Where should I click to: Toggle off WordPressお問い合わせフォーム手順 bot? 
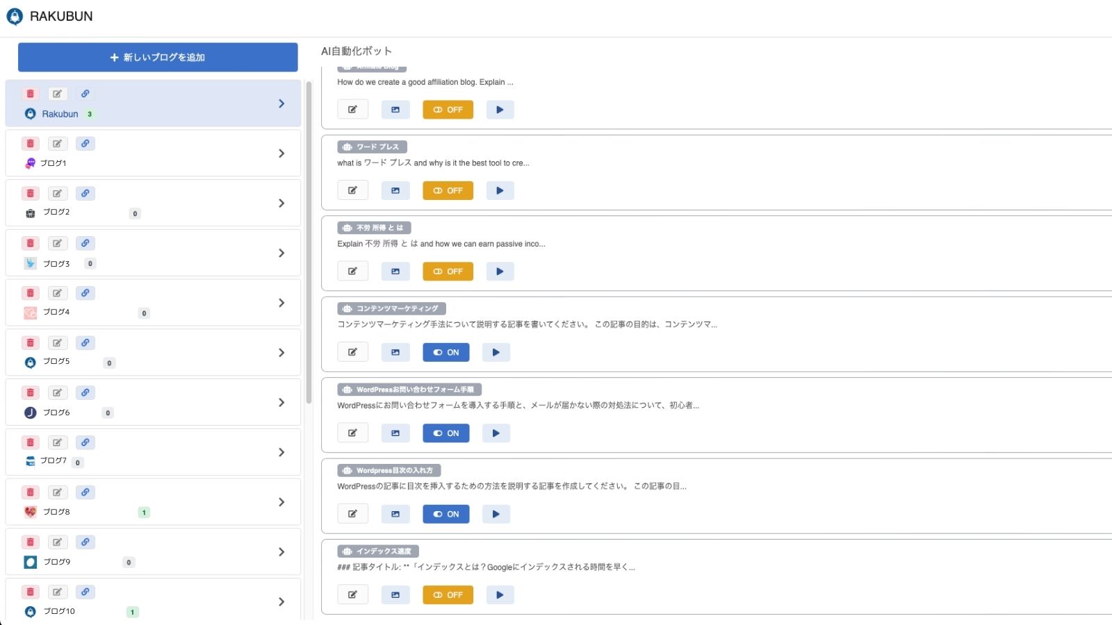click(445, 433)
